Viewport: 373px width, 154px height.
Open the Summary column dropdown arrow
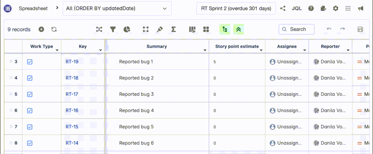tap(205, 50)
